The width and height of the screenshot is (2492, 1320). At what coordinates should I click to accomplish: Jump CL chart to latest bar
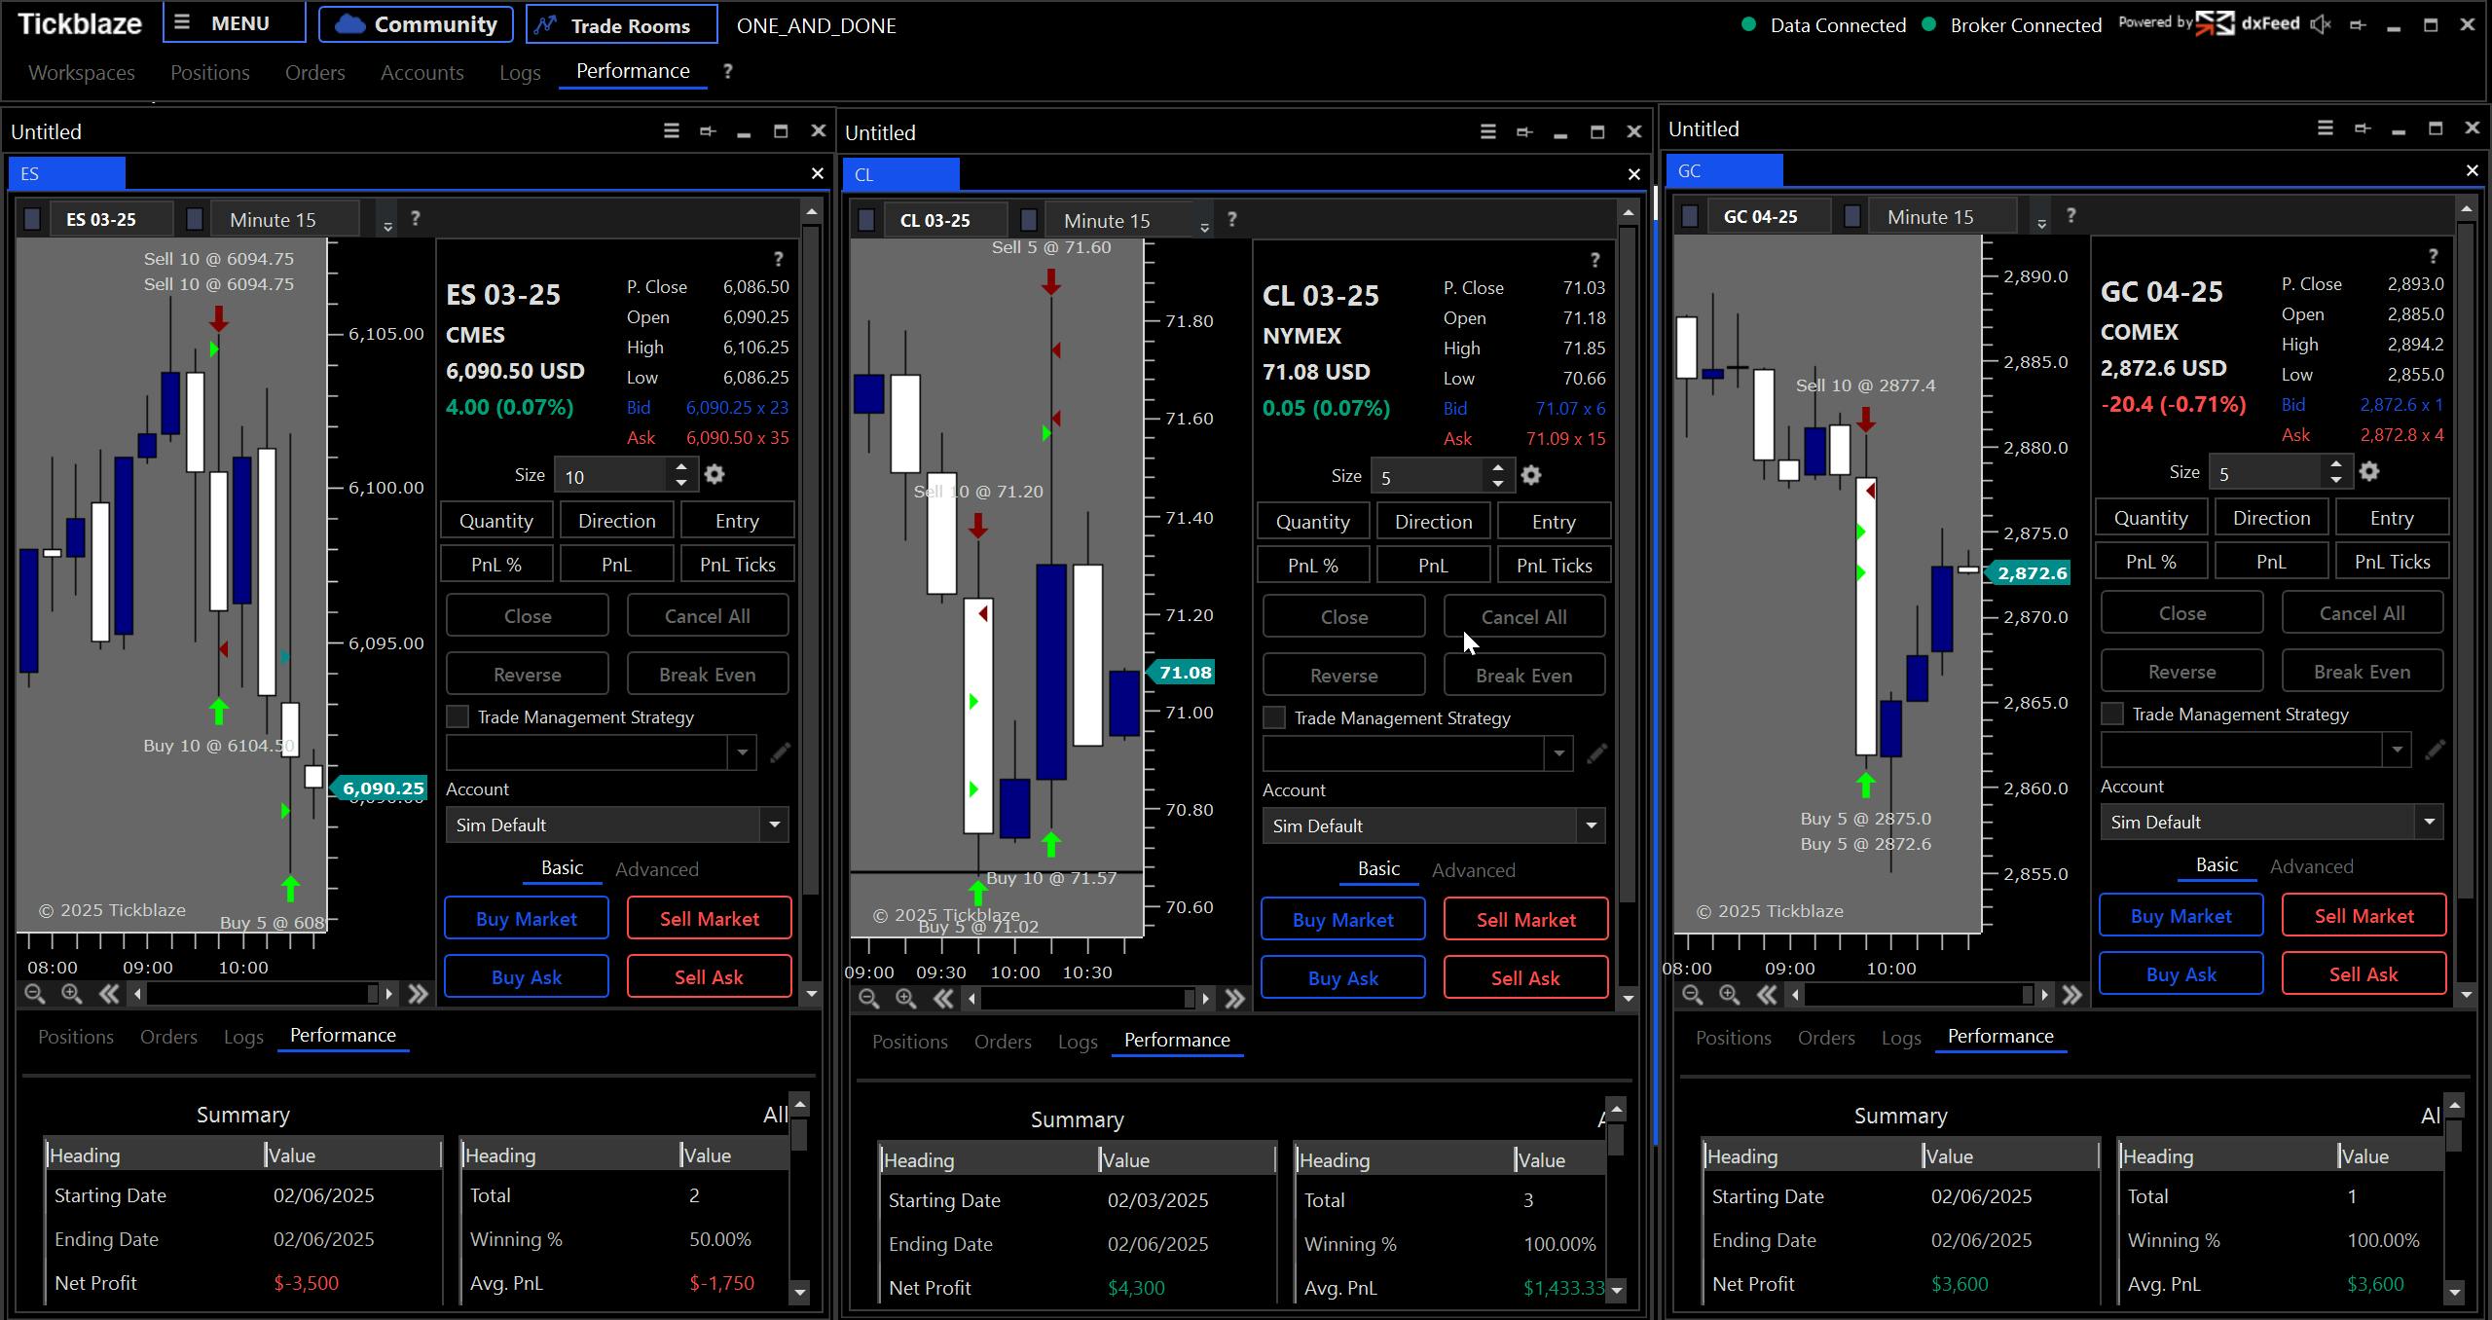(1235, 999)
